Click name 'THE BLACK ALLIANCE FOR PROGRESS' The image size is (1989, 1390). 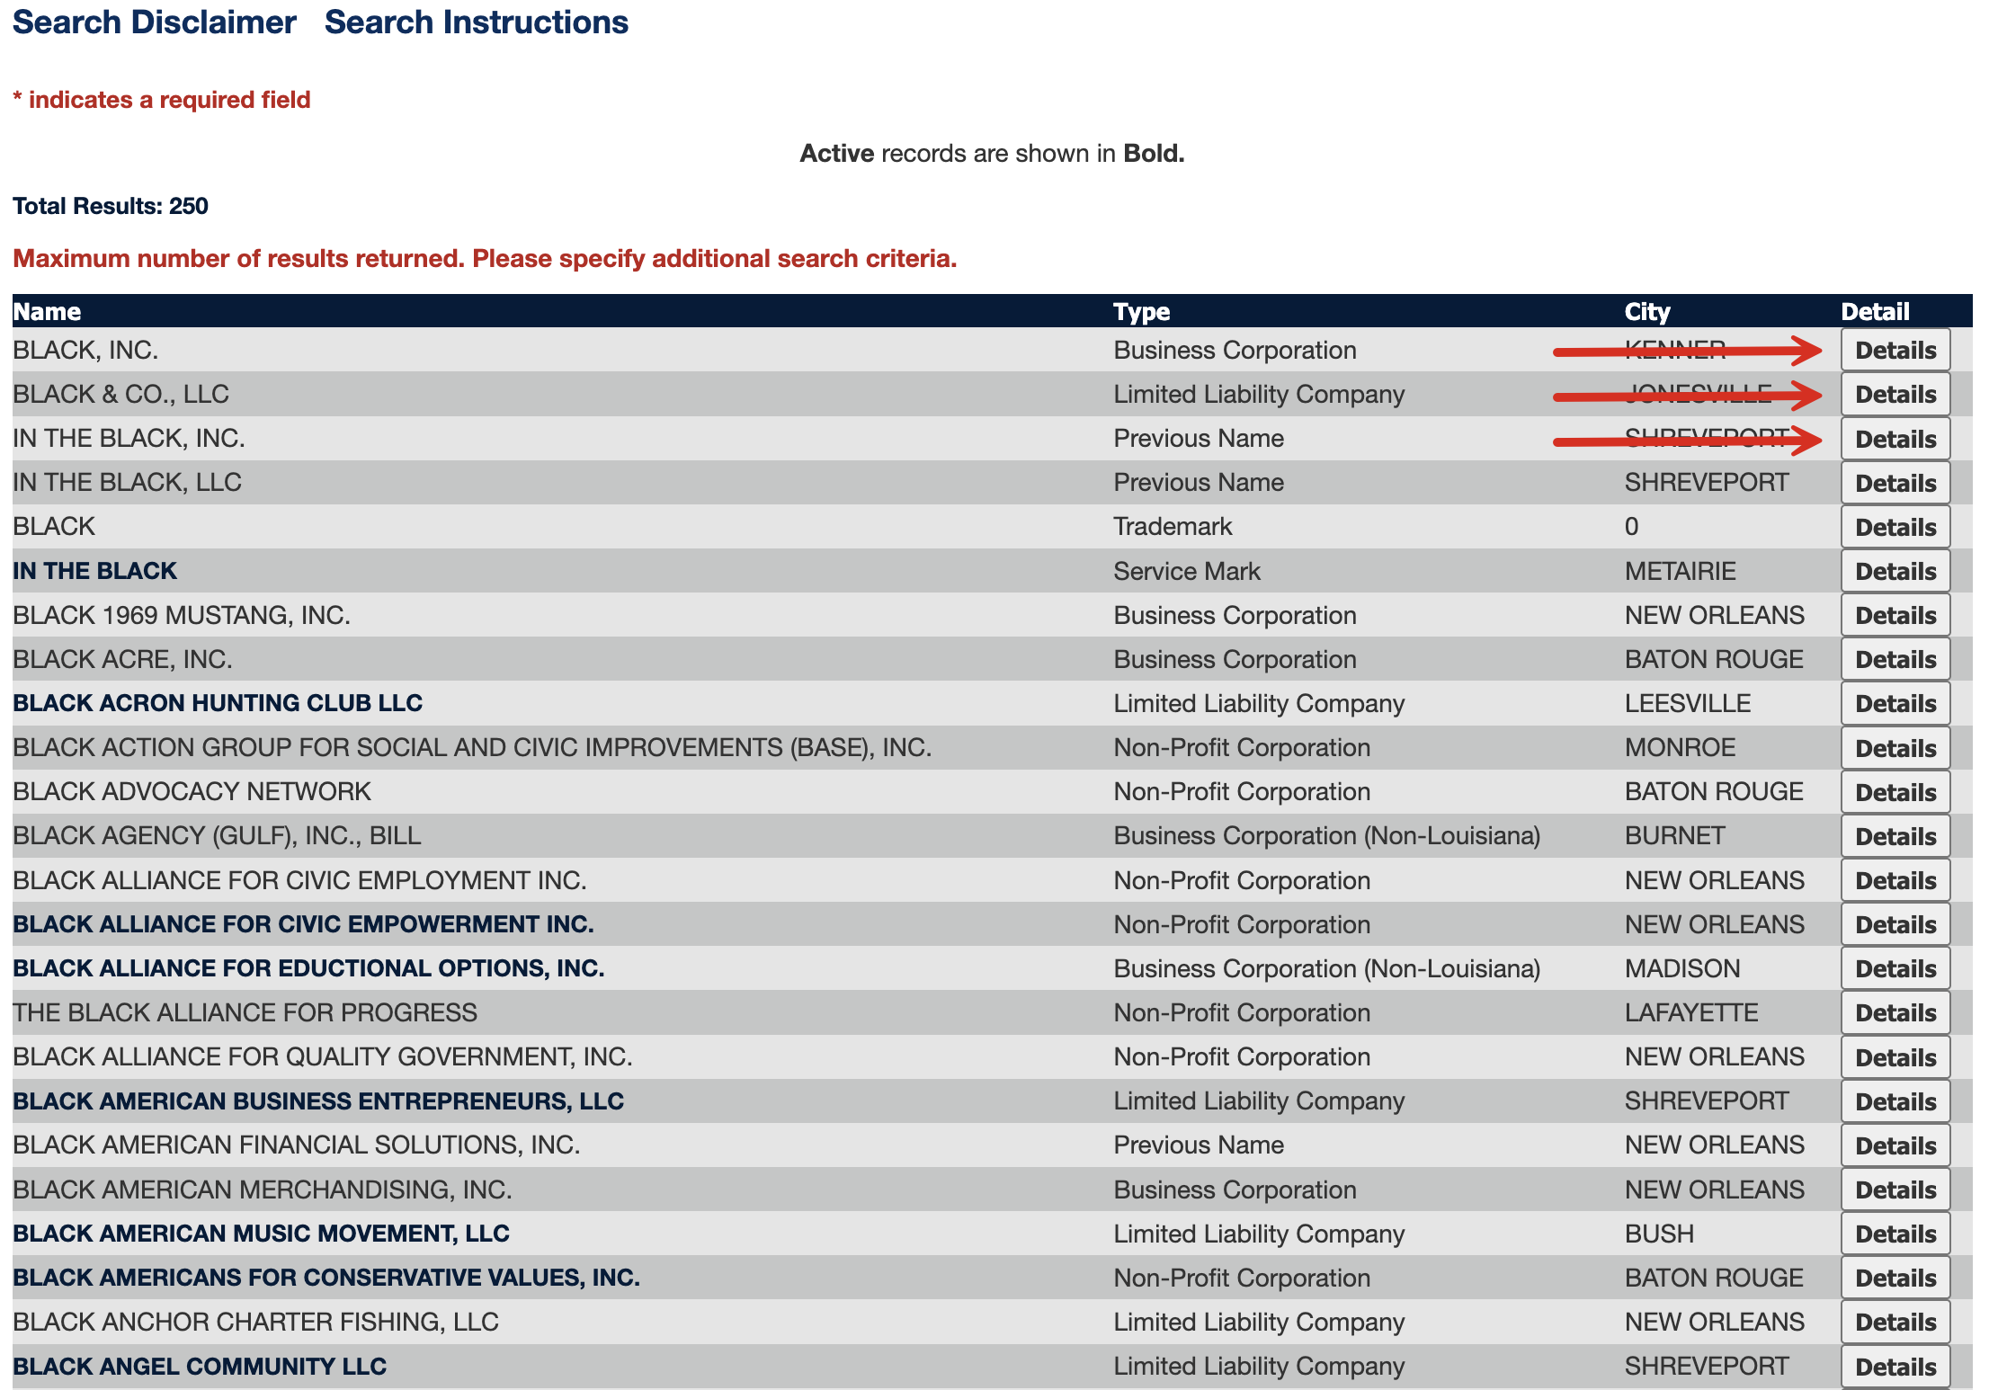(245, 1012)
